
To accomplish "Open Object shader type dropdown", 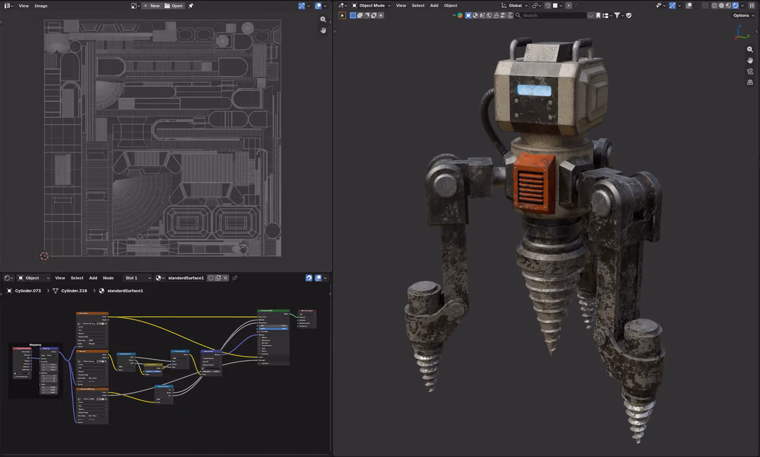I will [33, 278].
